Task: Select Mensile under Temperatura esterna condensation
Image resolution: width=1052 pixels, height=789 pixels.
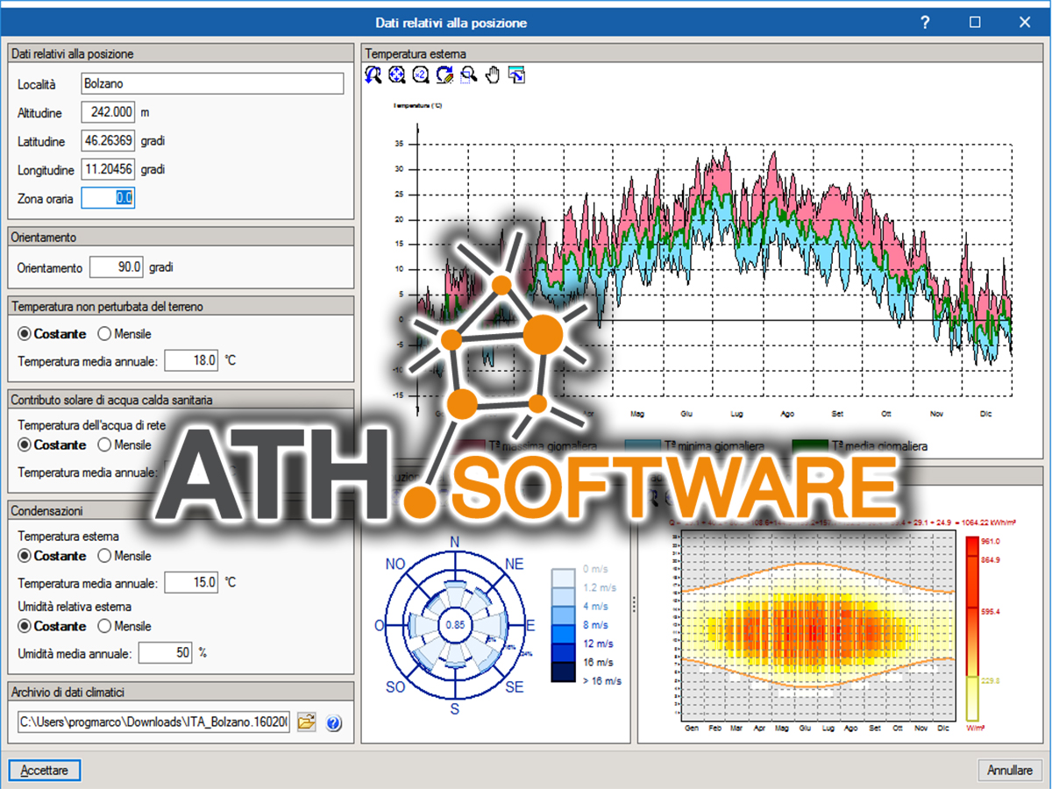Action: [x=124, y=556]
